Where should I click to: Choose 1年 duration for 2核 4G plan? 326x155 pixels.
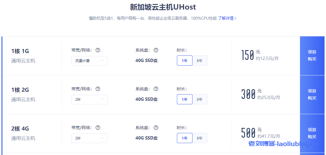(185, 138)
